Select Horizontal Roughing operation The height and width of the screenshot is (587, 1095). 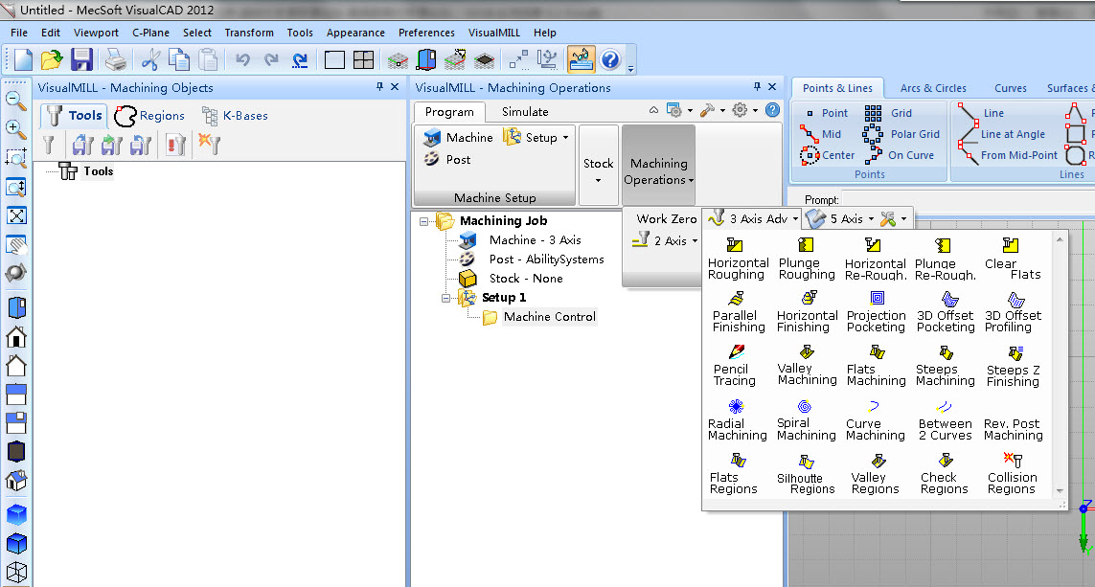pyautogui.click(x=739, y=259)
